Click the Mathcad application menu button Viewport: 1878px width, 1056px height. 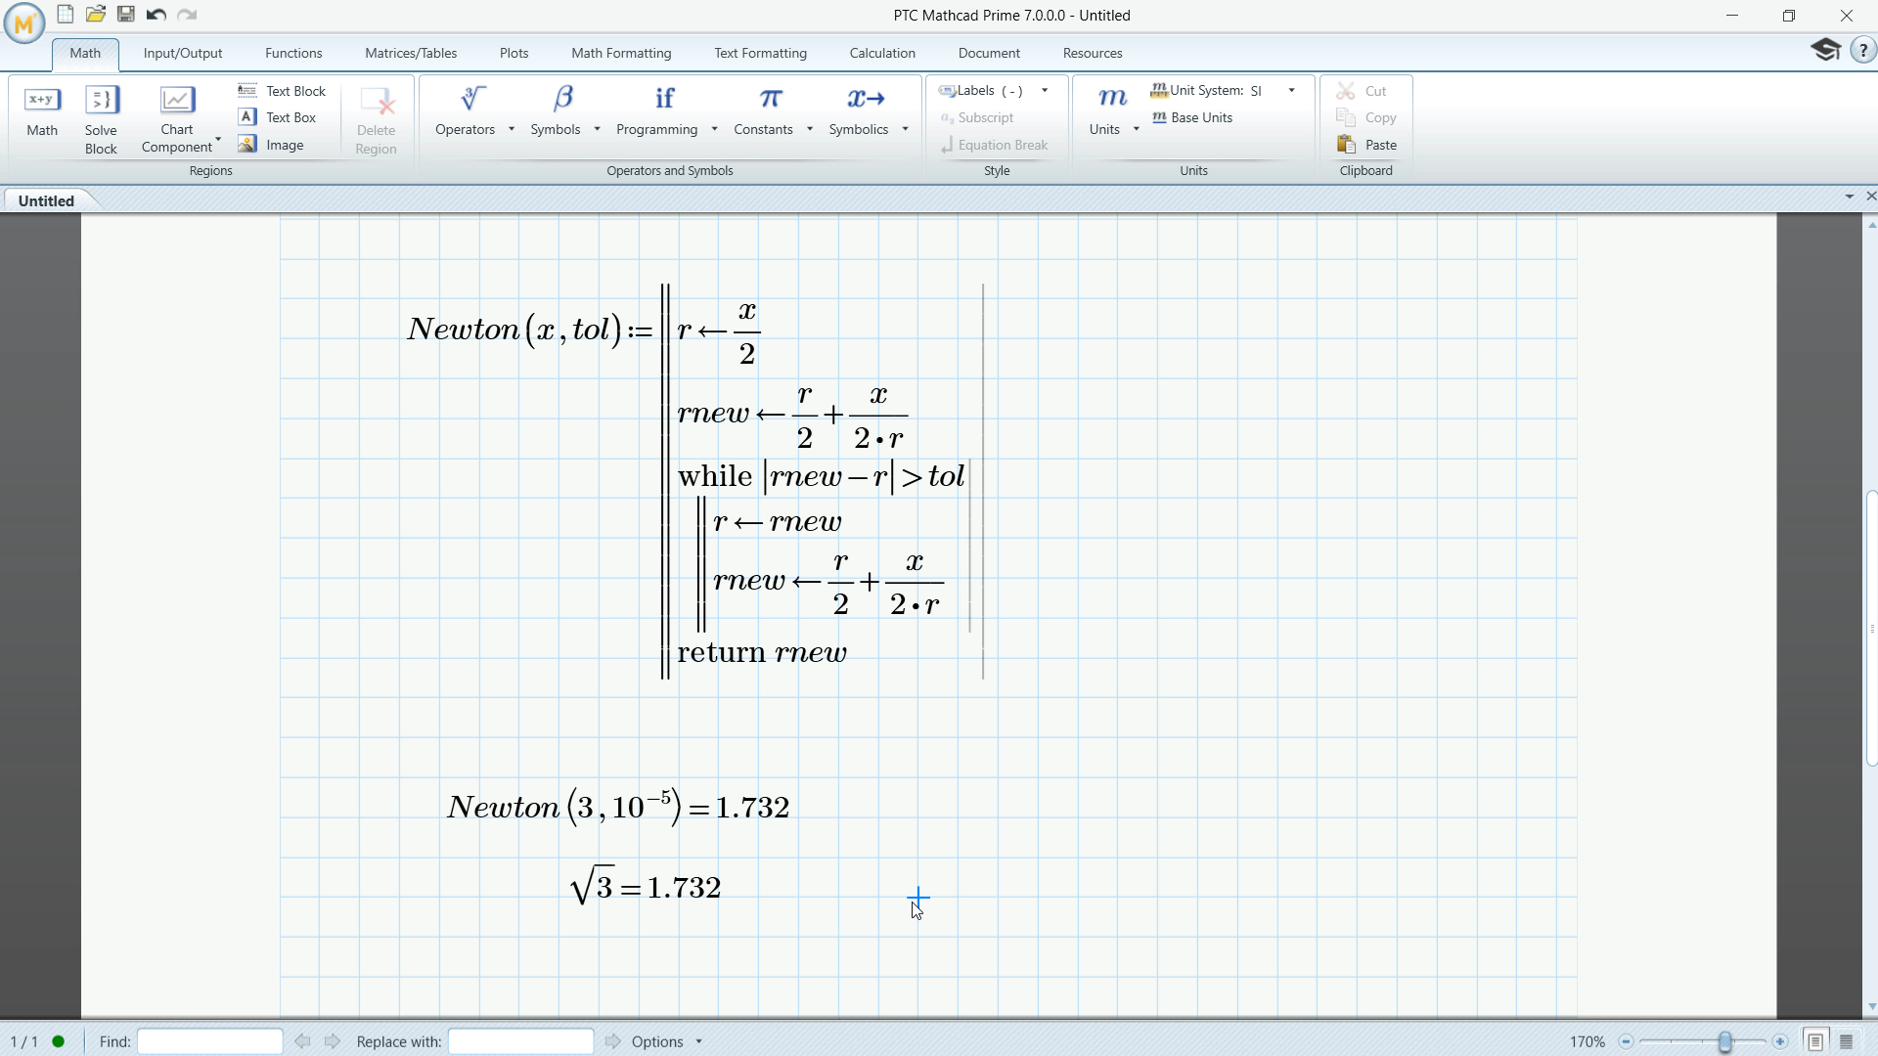(x=24, y=23)
